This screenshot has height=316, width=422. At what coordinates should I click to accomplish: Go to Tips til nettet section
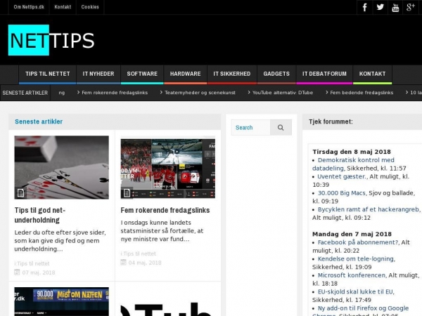point(47,74)
